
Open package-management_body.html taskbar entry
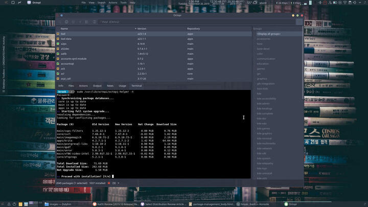[212, 204]
